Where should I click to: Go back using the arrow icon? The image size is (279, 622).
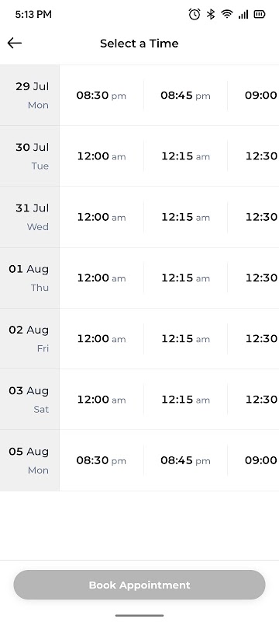[15, 43]
